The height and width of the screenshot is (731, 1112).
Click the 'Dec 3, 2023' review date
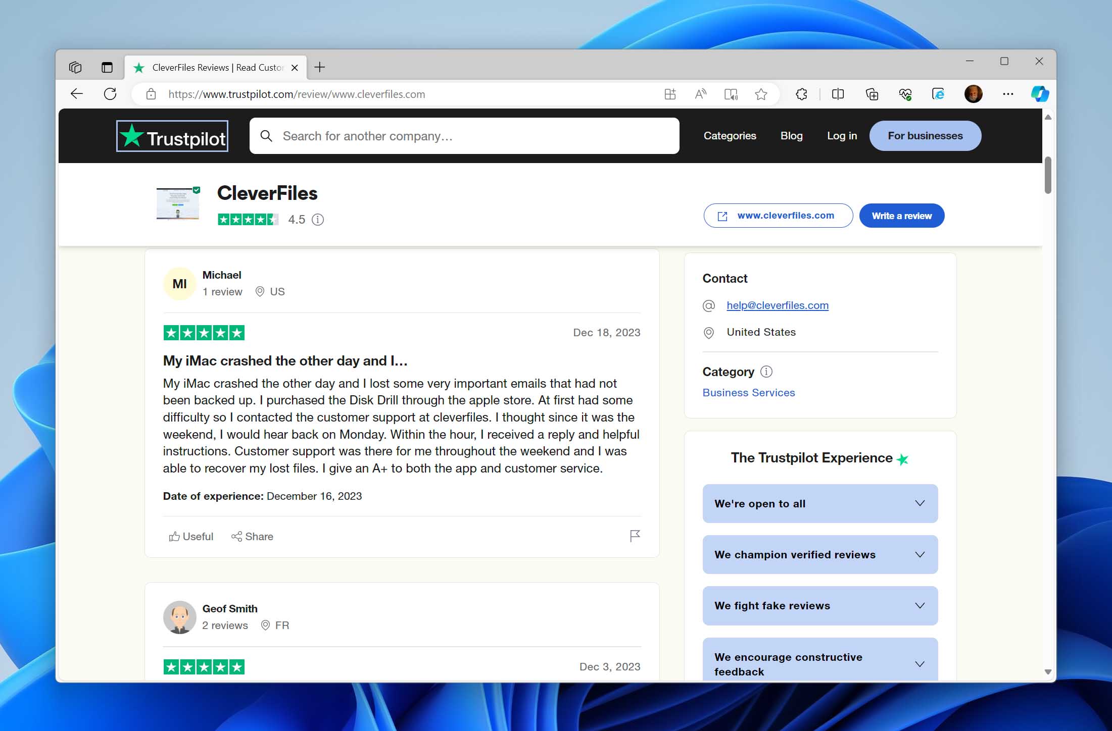610,667
